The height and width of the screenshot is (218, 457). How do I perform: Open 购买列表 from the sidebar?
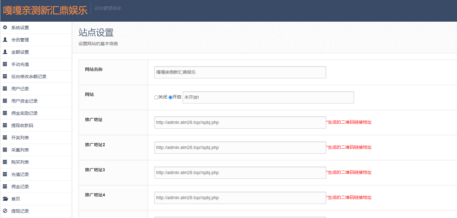coord(20,162)
